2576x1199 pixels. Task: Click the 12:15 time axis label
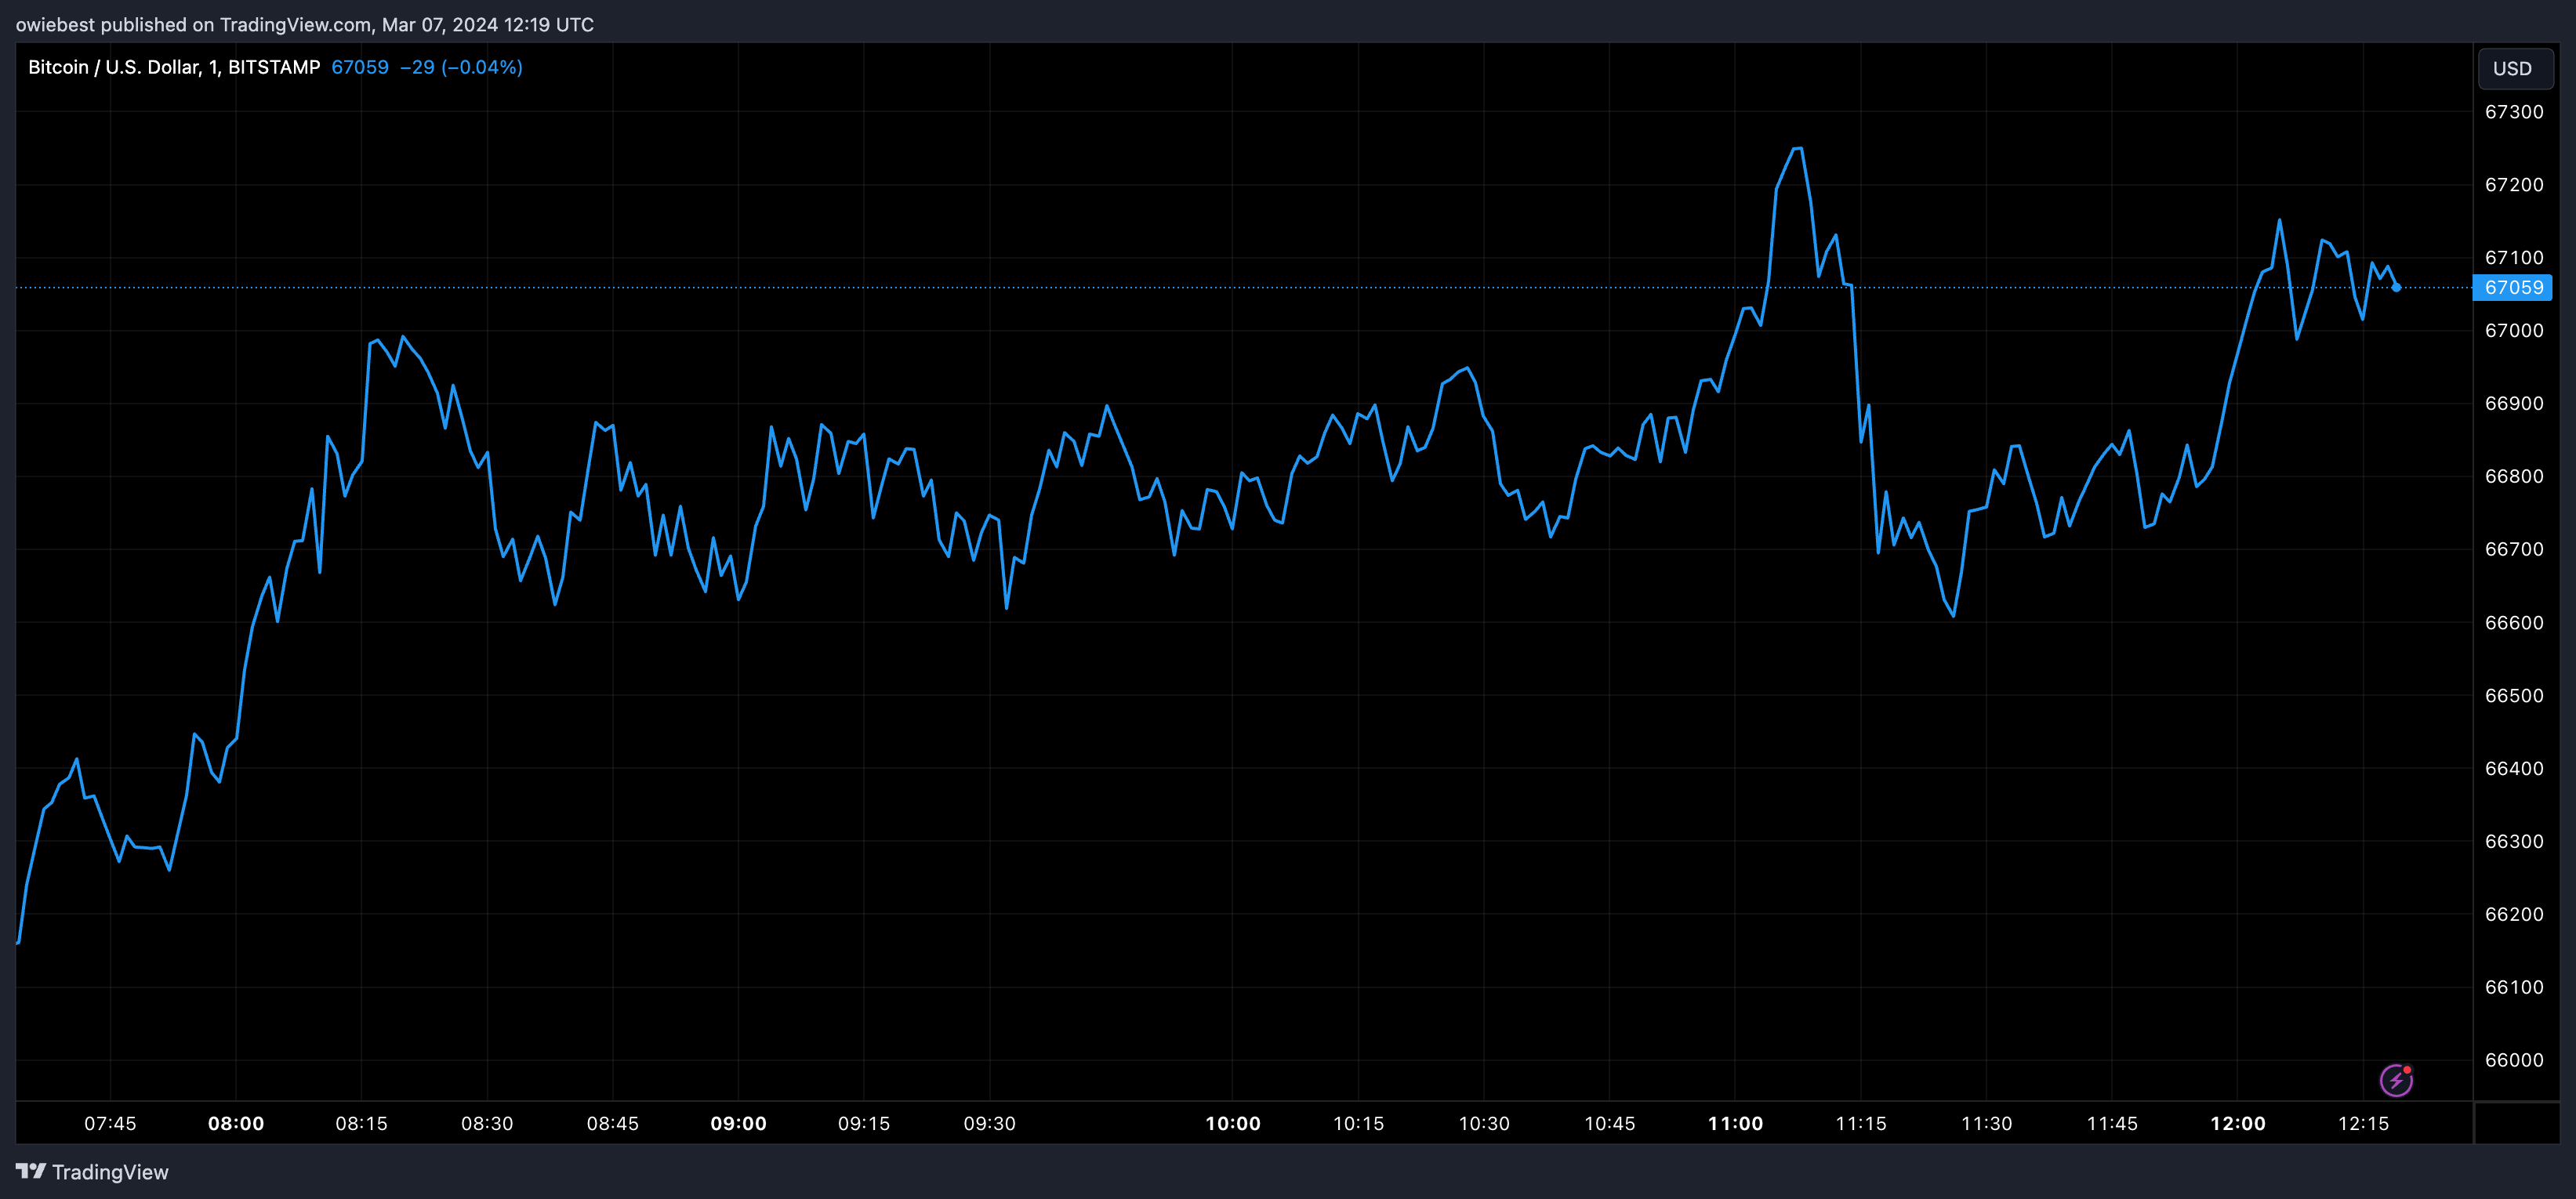click(x=2364, y=1124)
